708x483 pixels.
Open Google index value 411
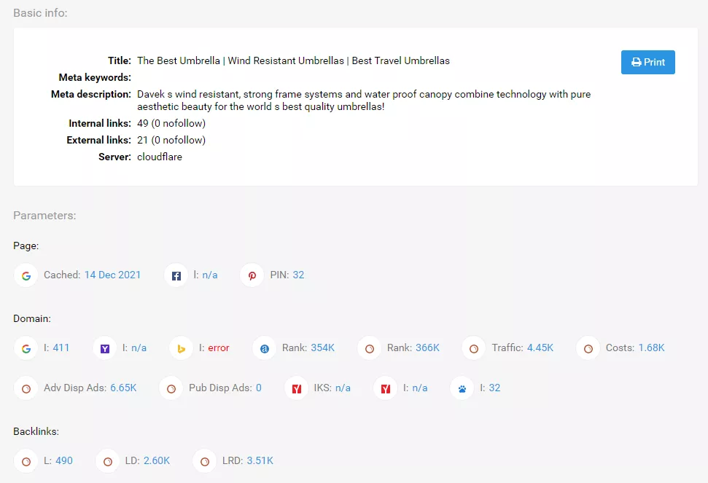point(61,347)
